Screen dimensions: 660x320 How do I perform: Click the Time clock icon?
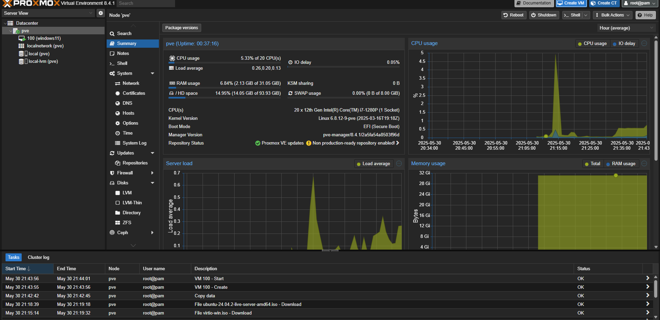tap(118, 133)
